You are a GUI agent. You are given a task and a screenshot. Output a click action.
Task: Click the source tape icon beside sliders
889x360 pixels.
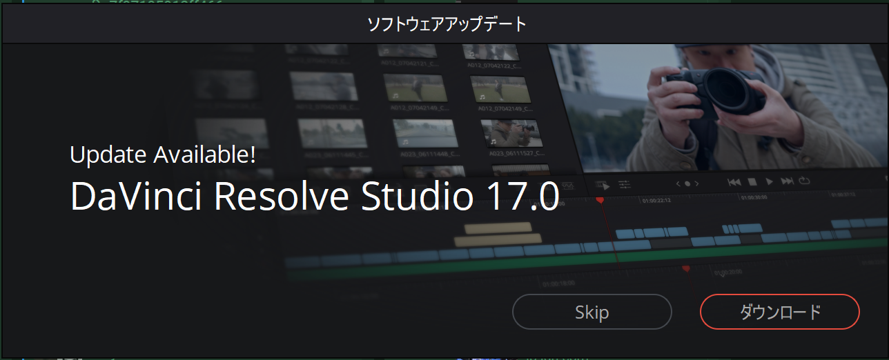(602, 186)
